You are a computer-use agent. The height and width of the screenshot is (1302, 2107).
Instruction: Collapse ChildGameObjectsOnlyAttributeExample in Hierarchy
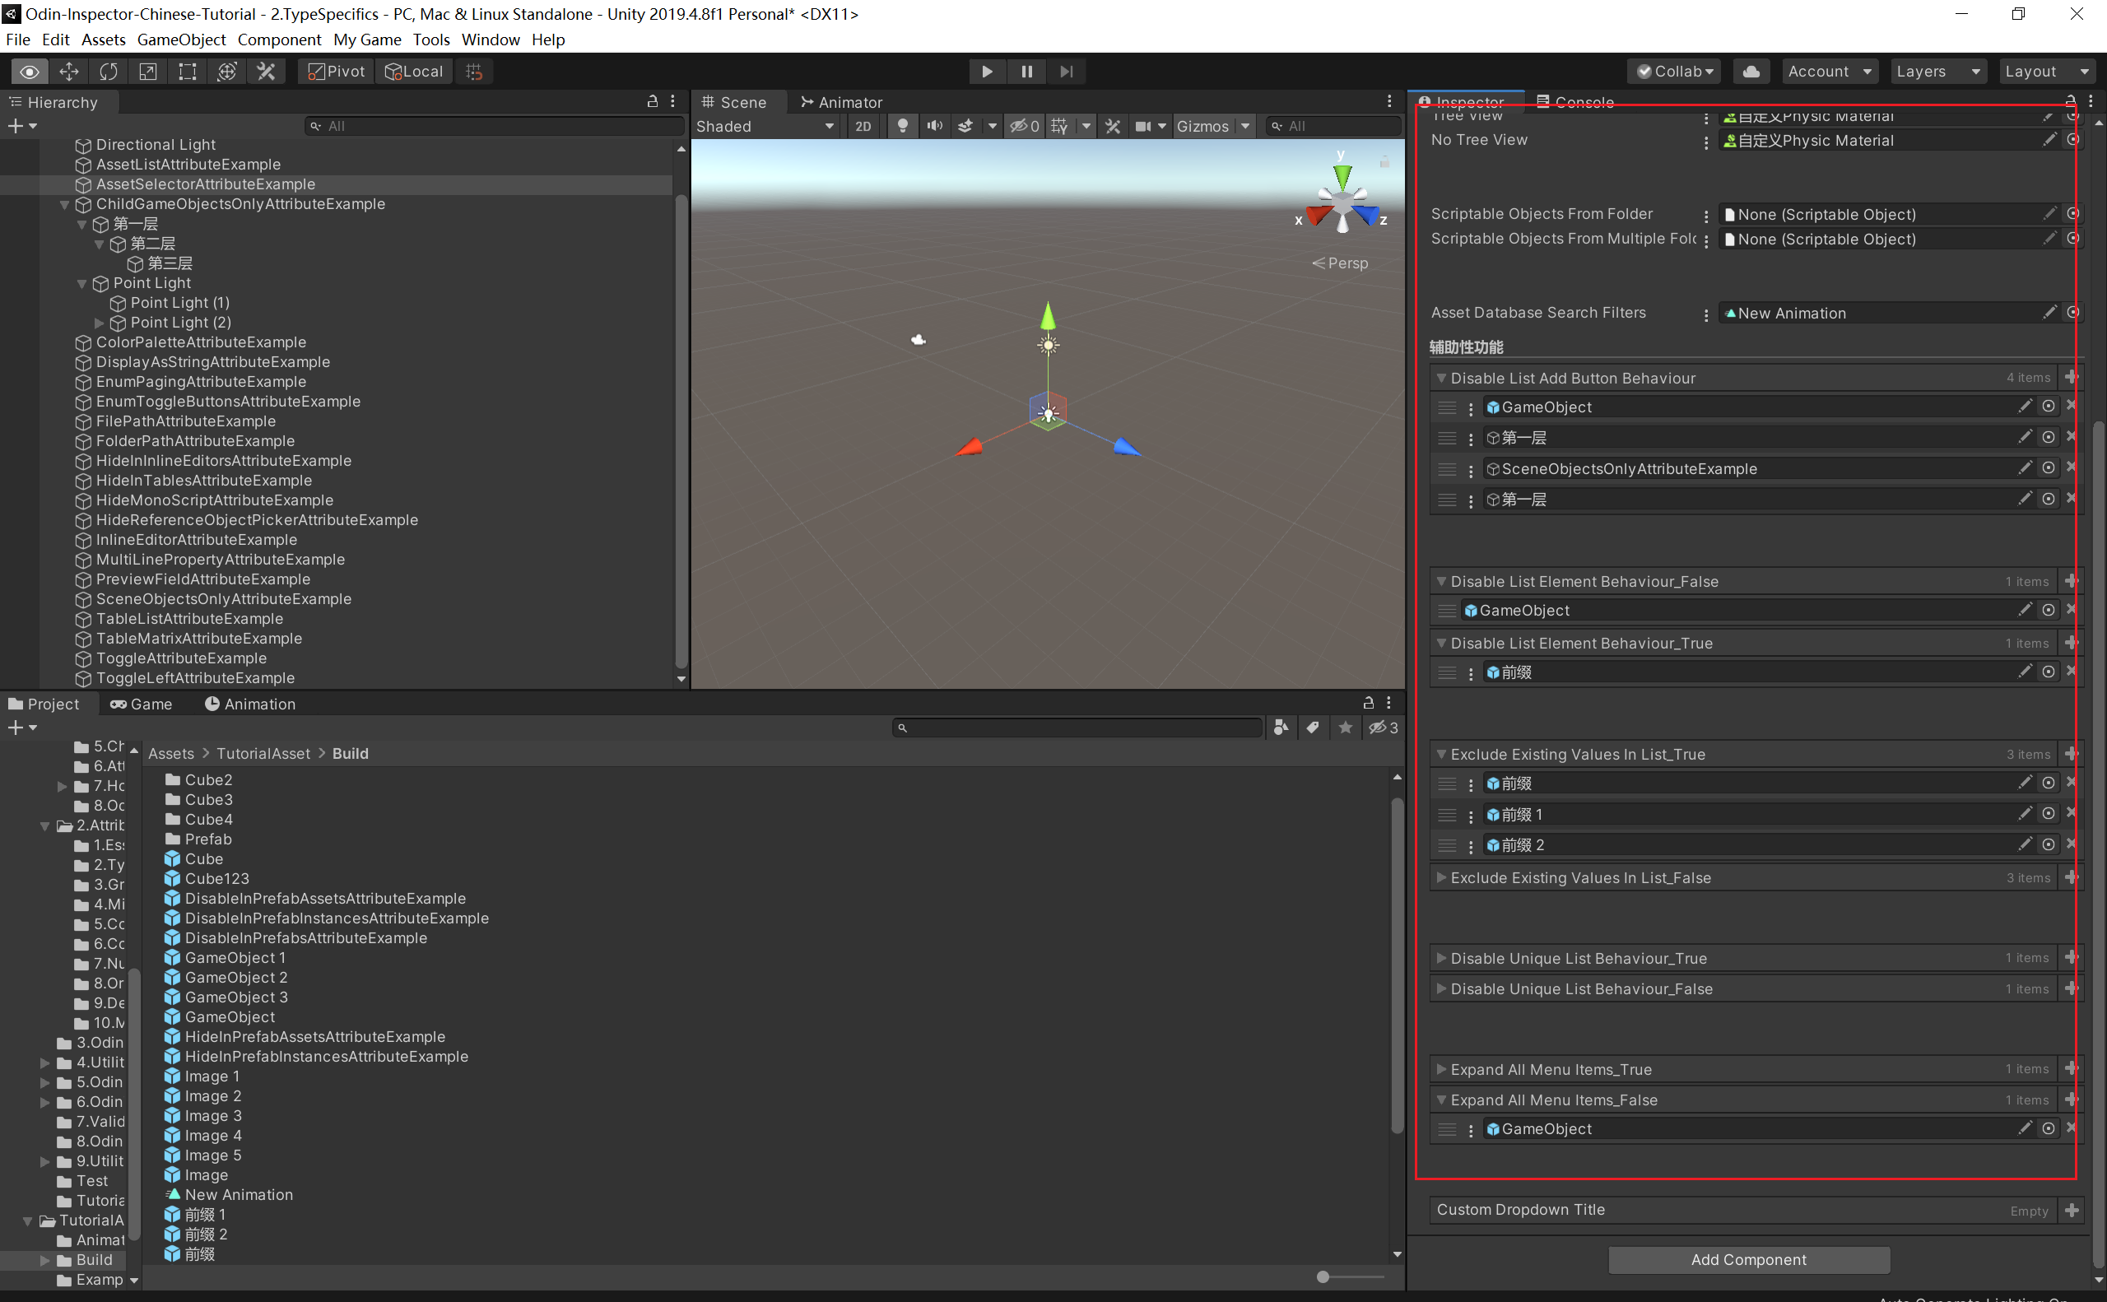click(64, 205)
